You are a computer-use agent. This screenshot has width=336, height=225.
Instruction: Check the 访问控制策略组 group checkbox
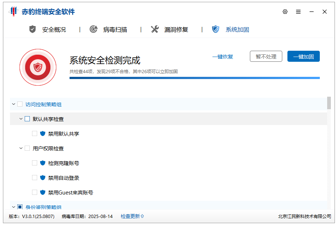[x=20, y=104]
